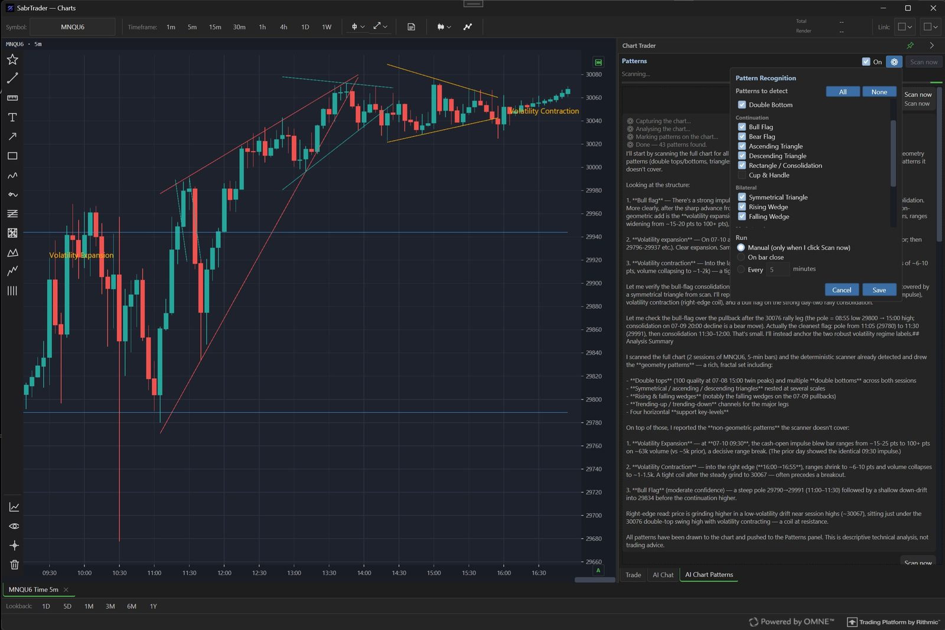Open the indicators line-chart toolbar icon
This screenshot has width=945, height=630.
468,27
